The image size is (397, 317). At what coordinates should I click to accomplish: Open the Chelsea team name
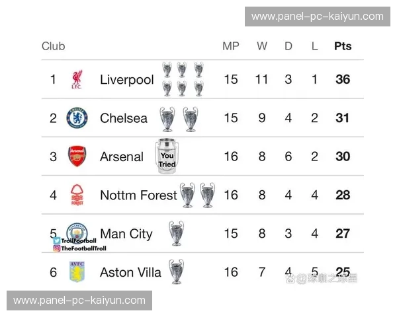pos(124,118)
